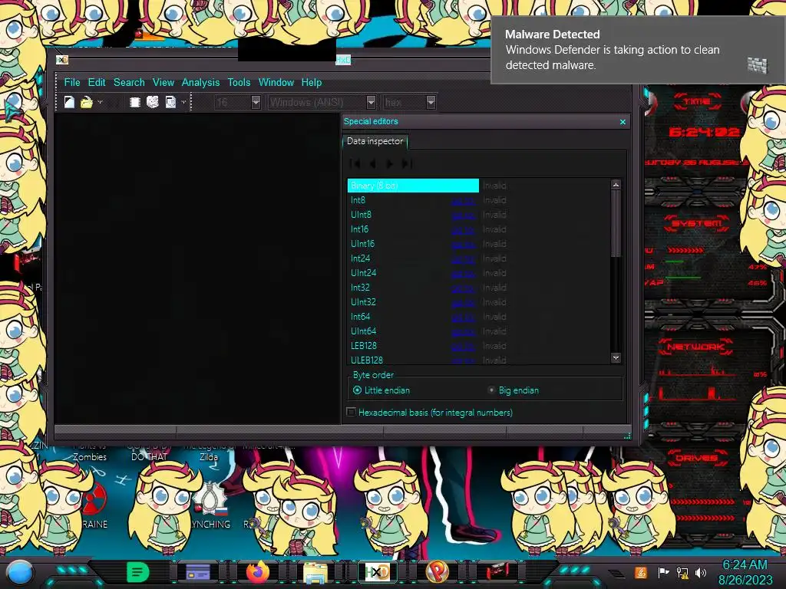The width and height of the screenshot is (786, 589).
Task: Open the green chat app on taskbar
Action: point(137,572)
